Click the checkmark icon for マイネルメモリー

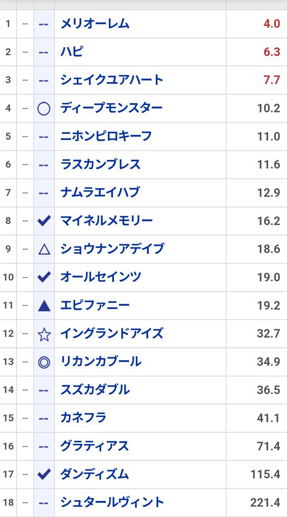[x=44, y=221]
